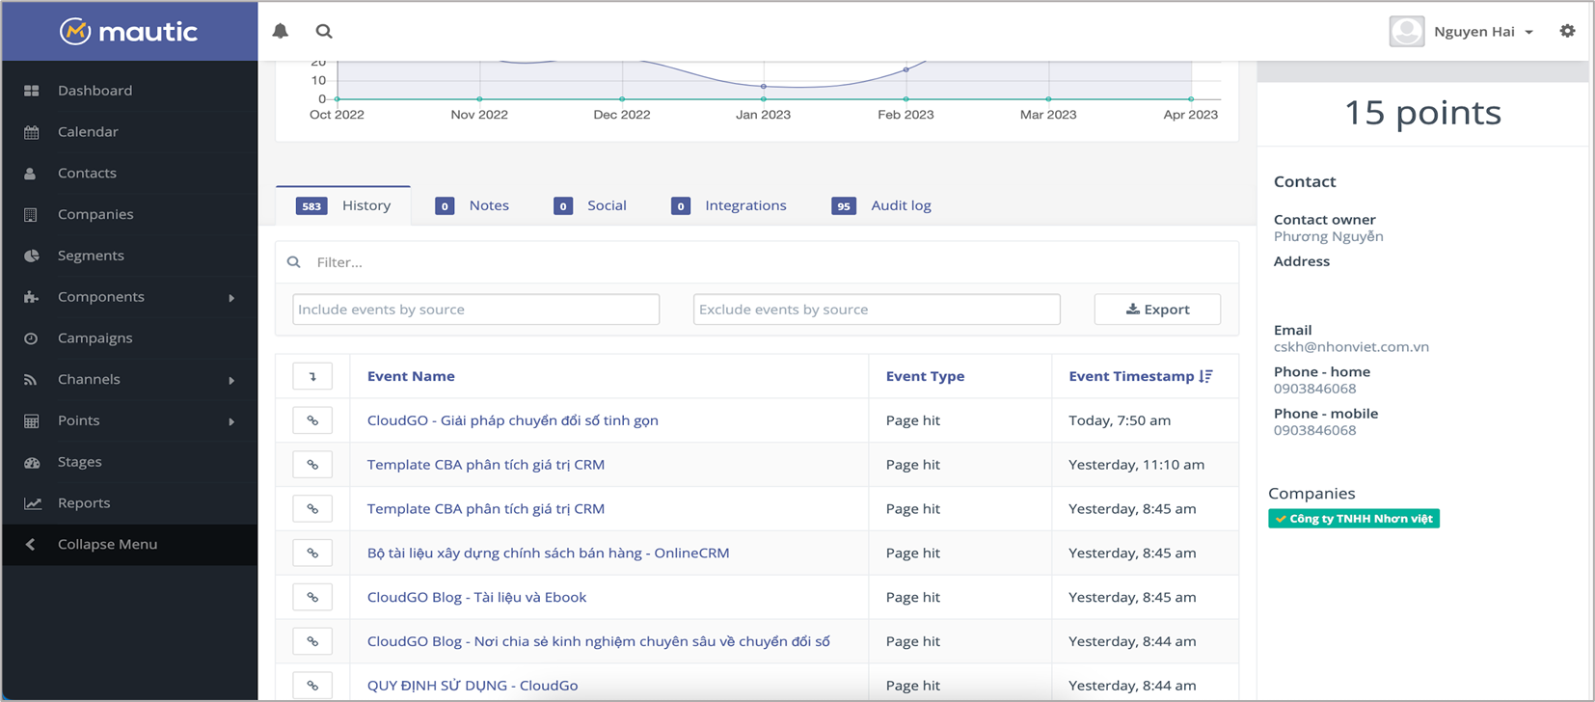
Task: Click the Event Timestamp sort icon
Action: click(1205, 376)
